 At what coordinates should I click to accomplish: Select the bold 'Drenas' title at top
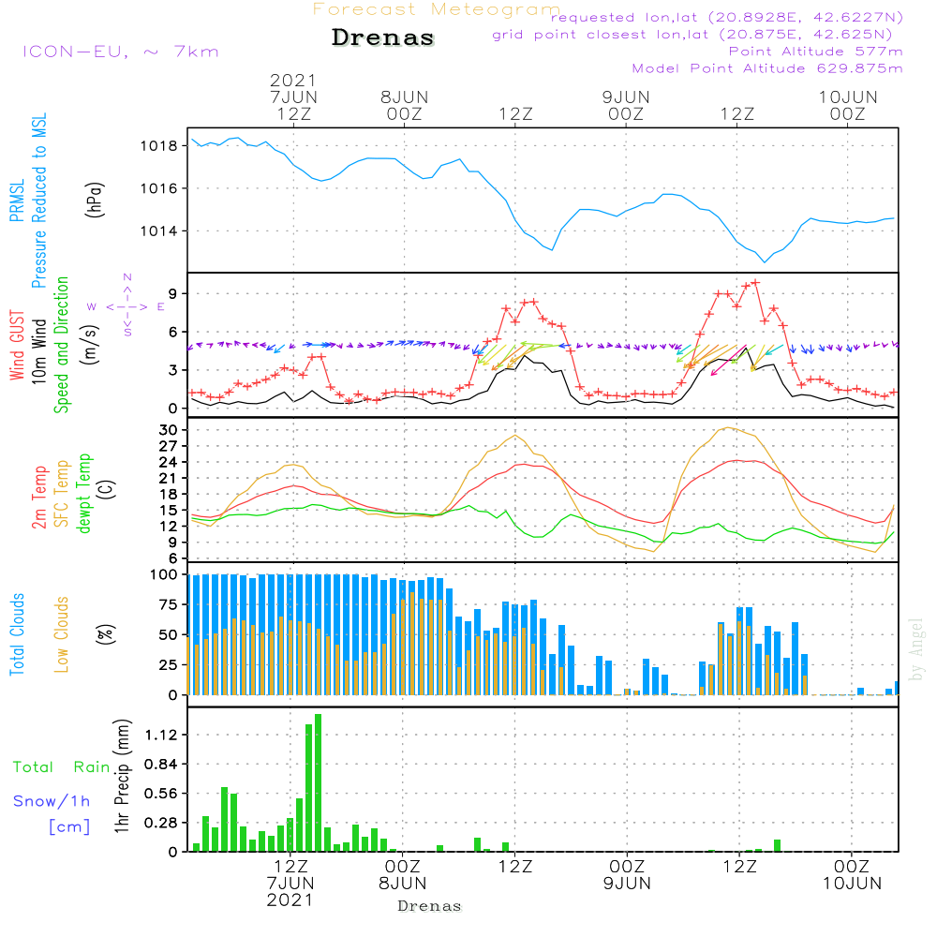point(383,37)
